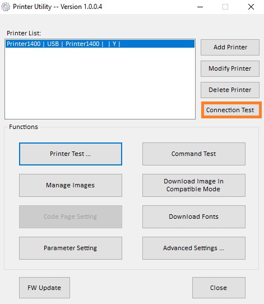Select Printer1400 USB entry in list
This screenshot has height=304, width=264.
[100, 44]
